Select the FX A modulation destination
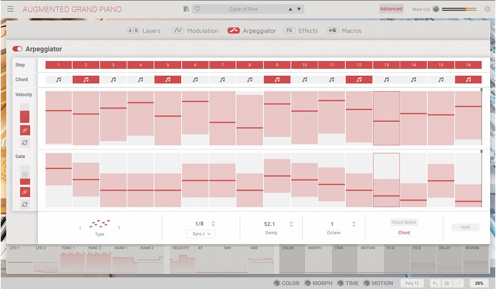This screenshot has width=496, height=289. pyautogui.click(x=397, y=259)
